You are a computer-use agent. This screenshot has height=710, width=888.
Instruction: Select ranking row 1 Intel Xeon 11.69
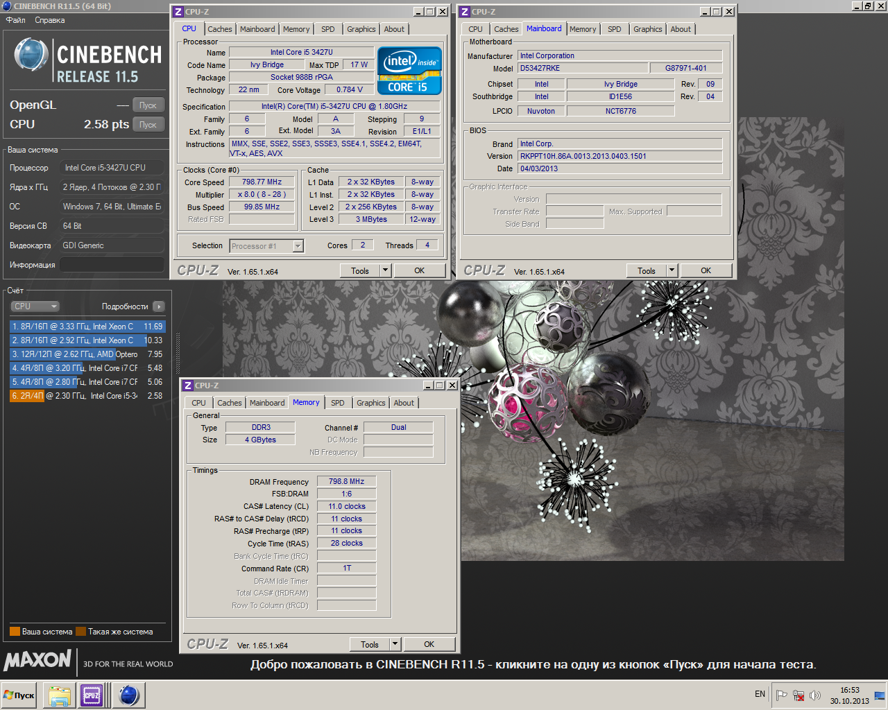87,327
